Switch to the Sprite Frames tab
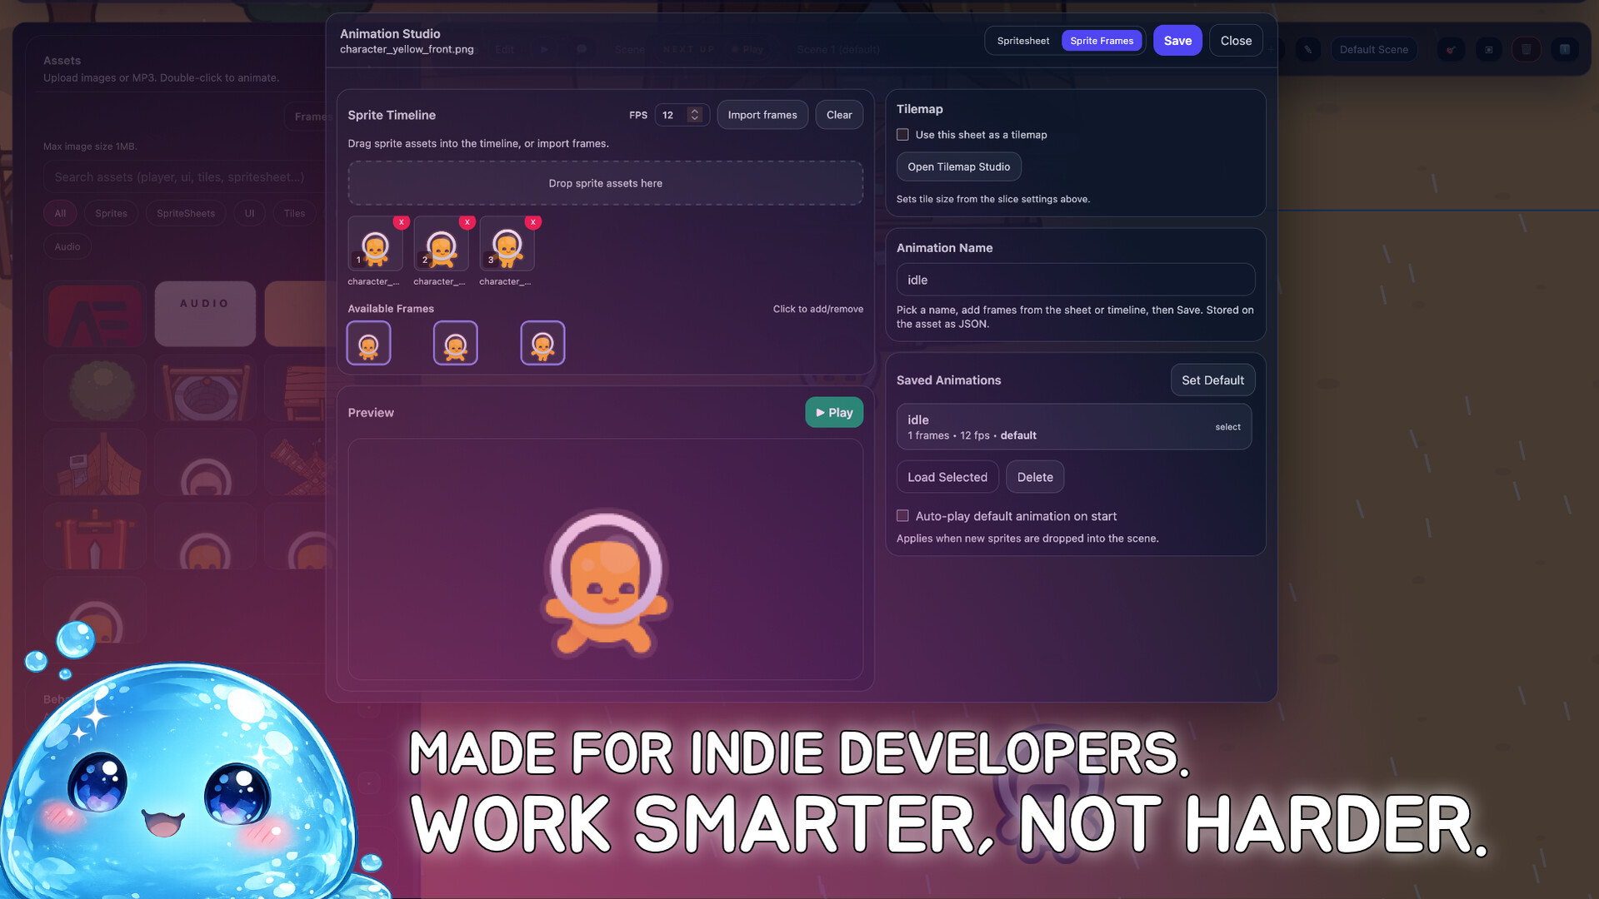The width and height of the screenshot is (1599, 899). (x=1101, y=41)
